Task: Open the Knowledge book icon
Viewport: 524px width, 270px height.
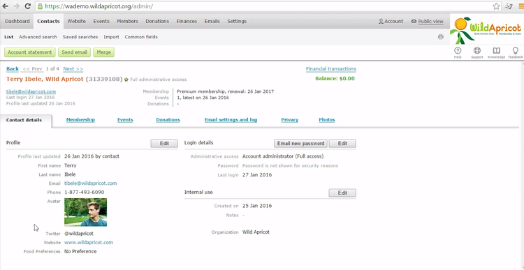Action: point(496,52)
